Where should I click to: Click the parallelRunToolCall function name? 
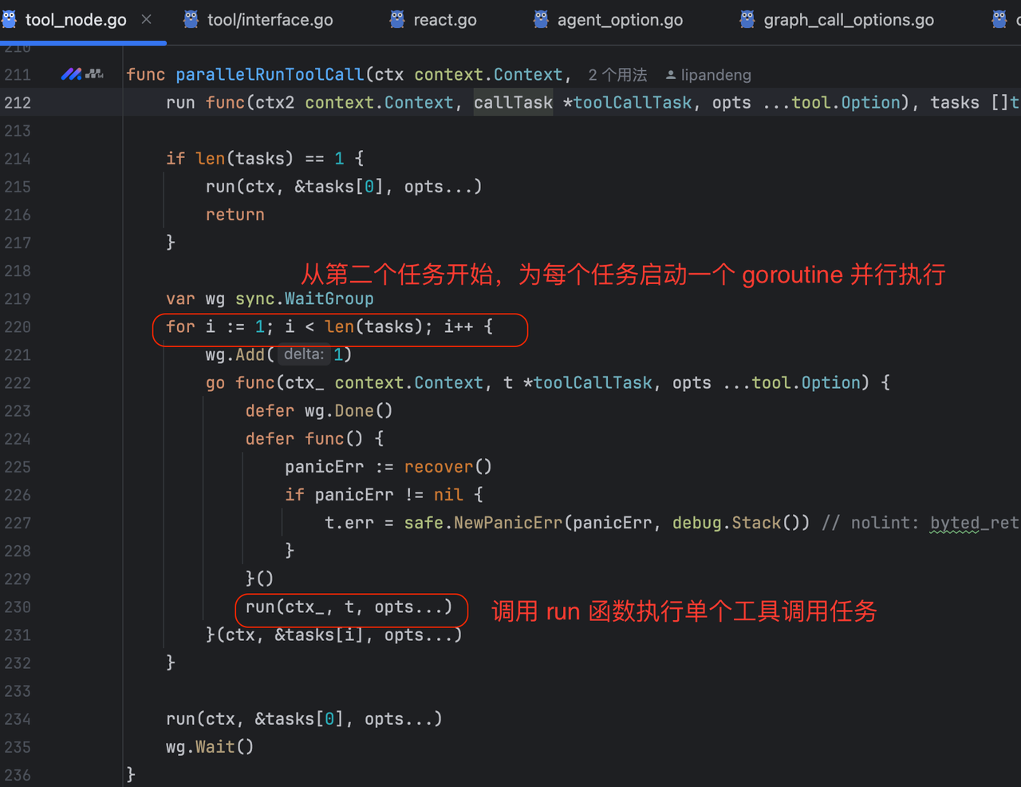(x=270, y=74)
